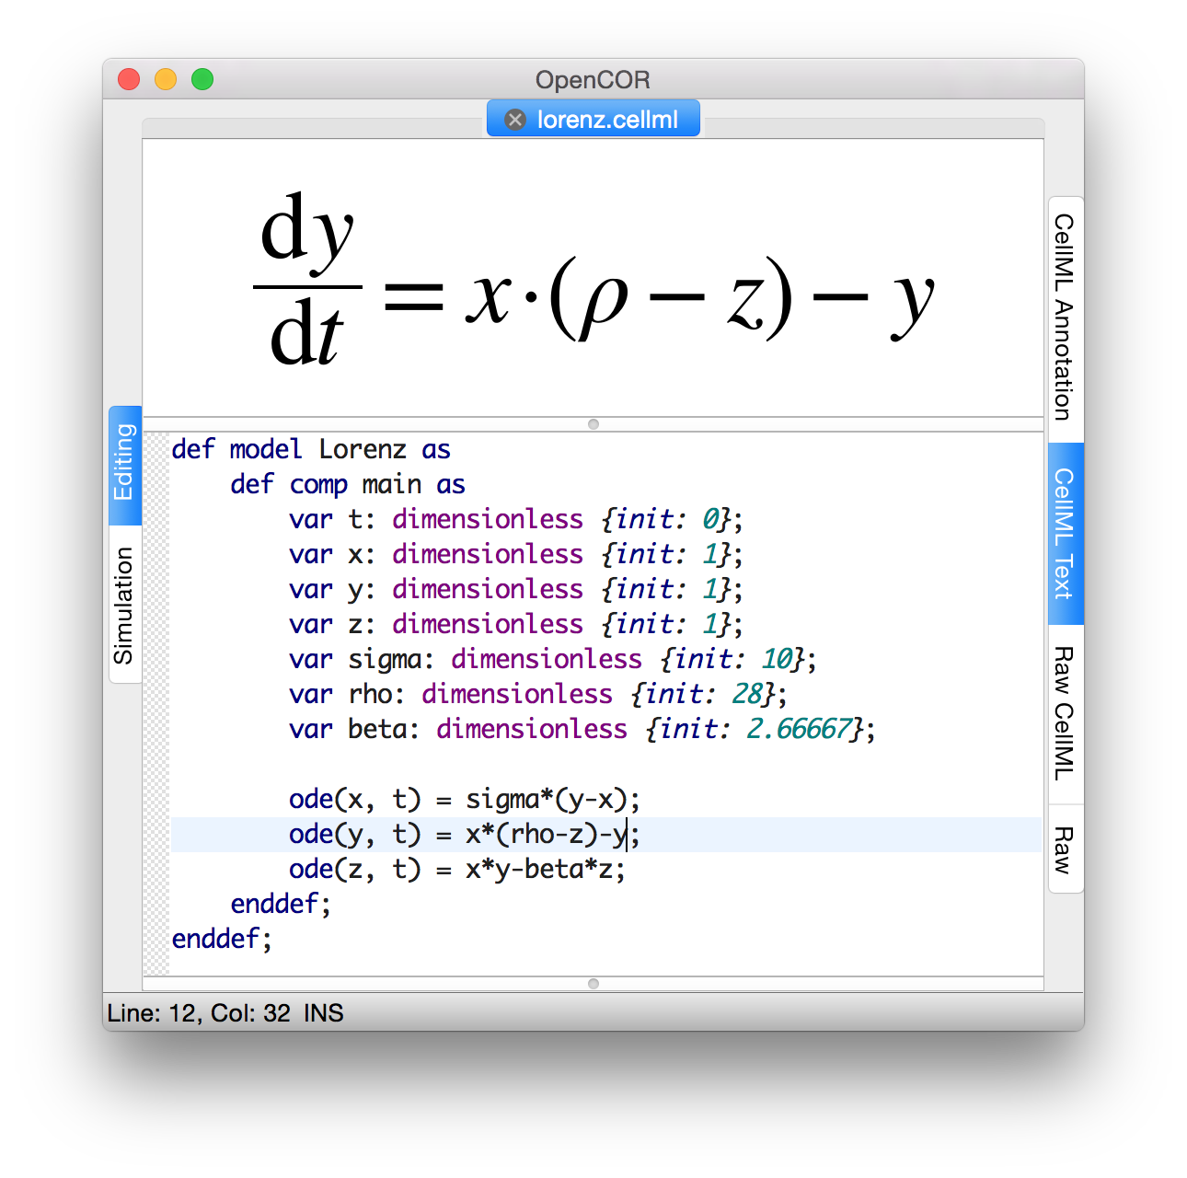Close the lorenz.cellml file tab
The height and width of the screenshot is (1178, 1187).
coord(515,120)
